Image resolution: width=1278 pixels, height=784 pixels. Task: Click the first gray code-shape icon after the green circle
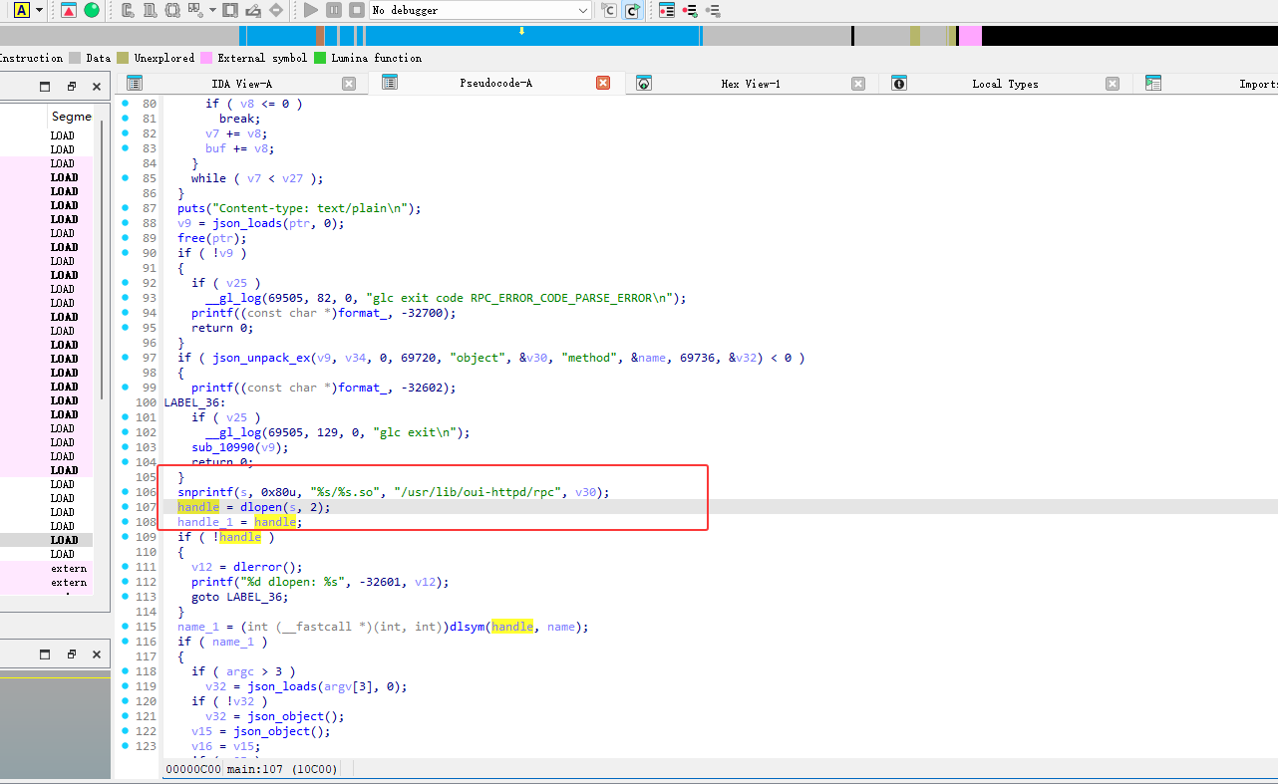click(x=128, y=10)
